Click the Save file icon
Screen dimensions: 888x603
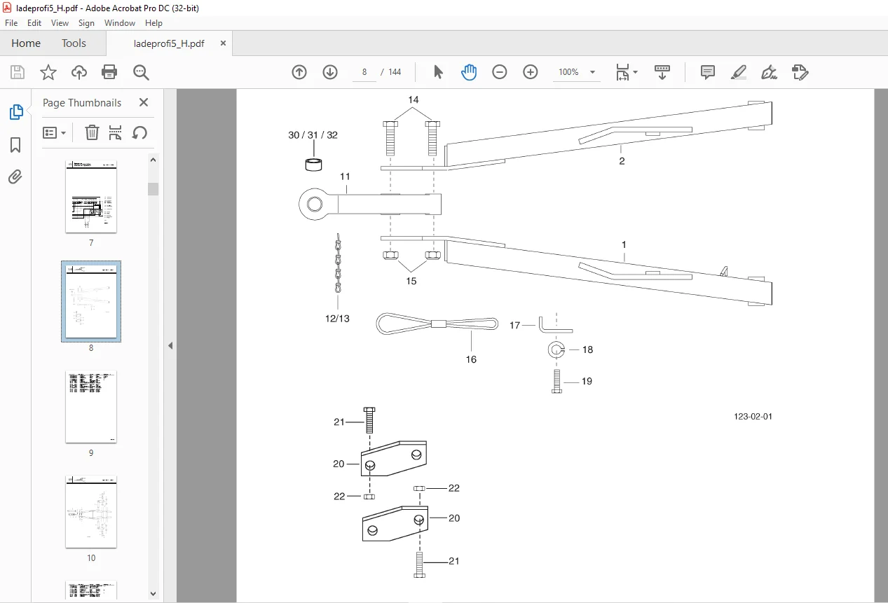click(x=18, y=72)
